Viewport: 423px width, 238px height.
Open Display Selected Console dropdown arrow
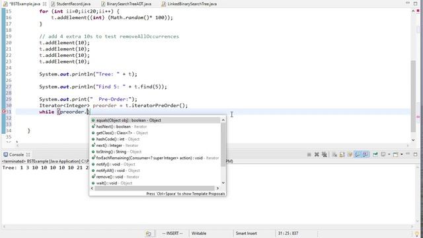(x=389, y=155)
